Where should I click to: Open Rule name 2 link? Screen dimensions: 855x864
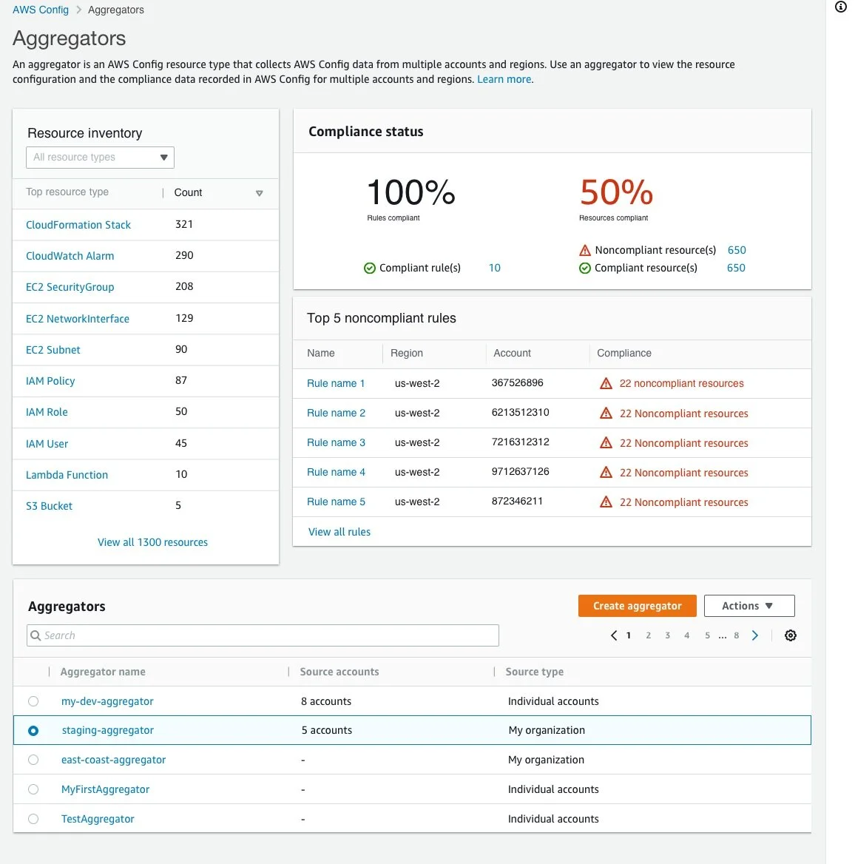[336, 413]
